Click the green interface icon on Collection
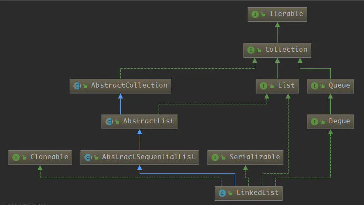The width and height of the screenshot is (364, 205). coord(251,50)
